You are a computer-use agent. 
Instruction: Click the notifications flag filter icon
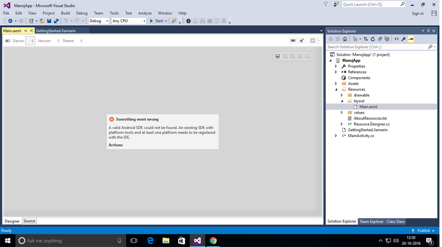point(325,4)
